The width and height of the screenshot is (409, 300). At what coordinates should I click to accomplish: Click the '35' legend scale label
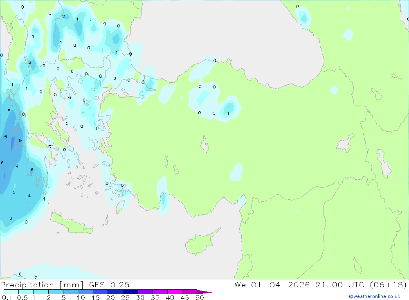tap(155, 298)
